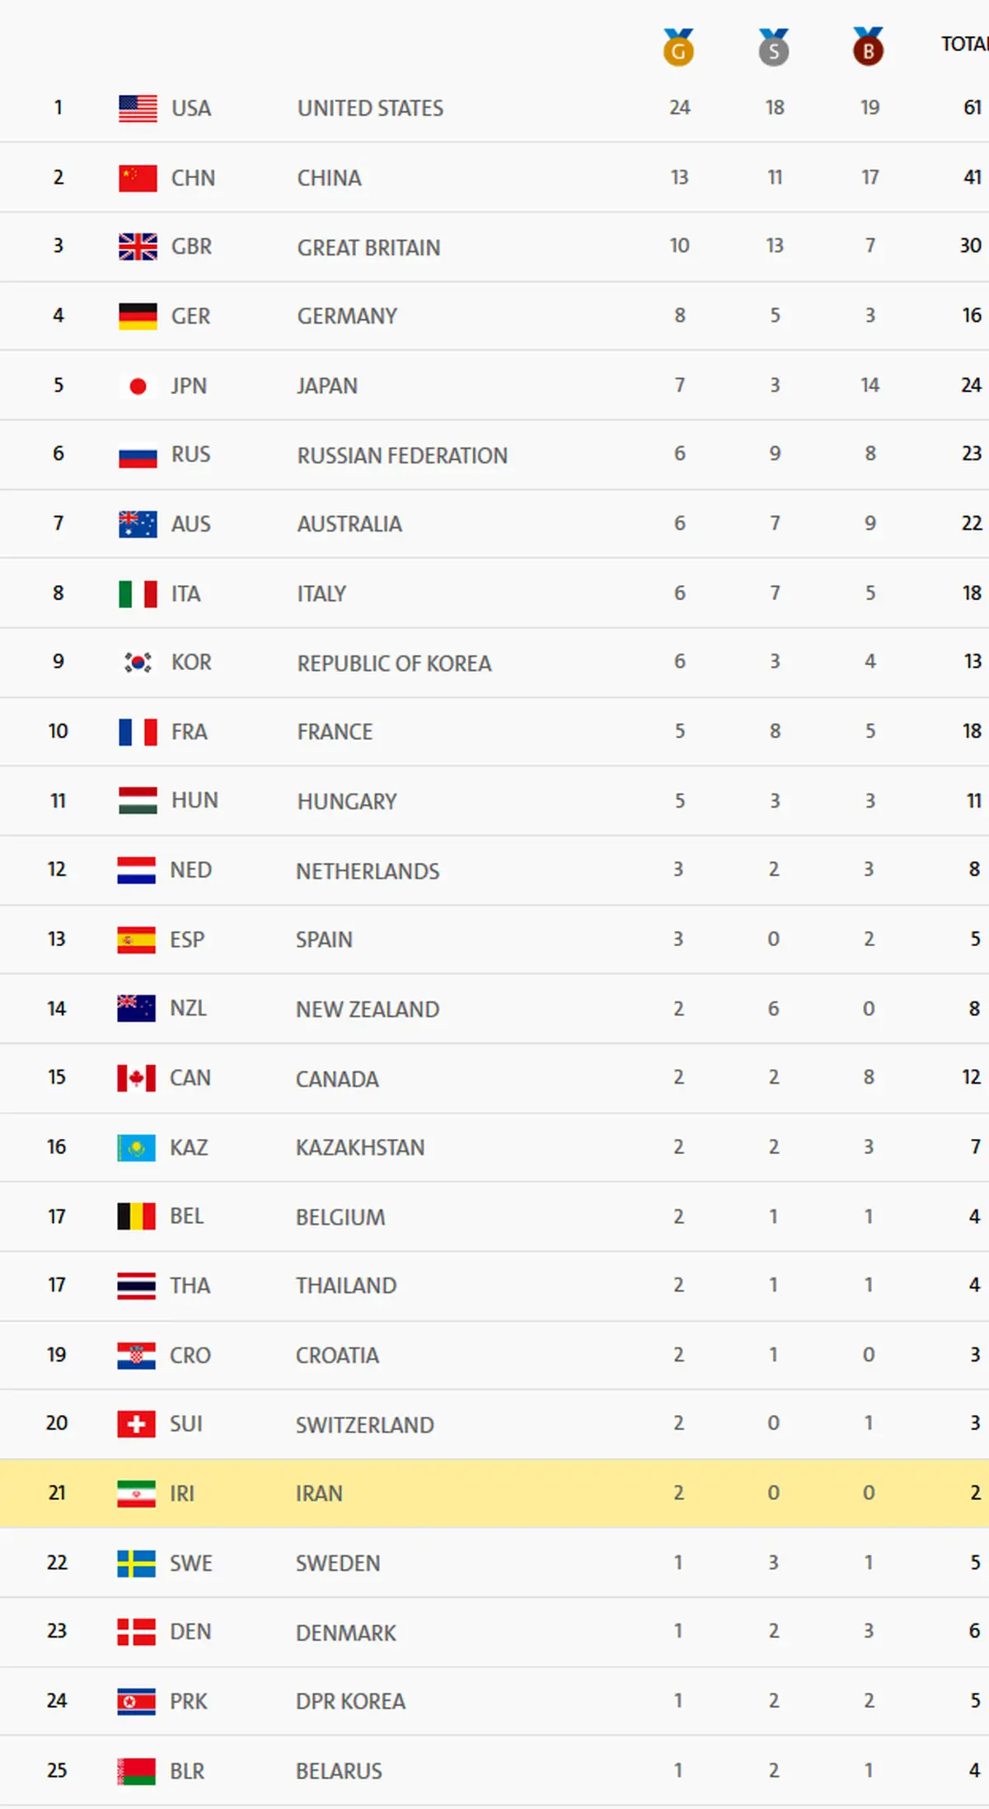Click the Japan flag icon
This screenshot has height=1809, width=989.
(x=138, y=386)
